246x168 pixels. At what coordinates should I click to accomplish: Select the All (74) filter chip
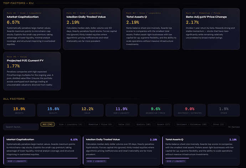pos(47,124)
